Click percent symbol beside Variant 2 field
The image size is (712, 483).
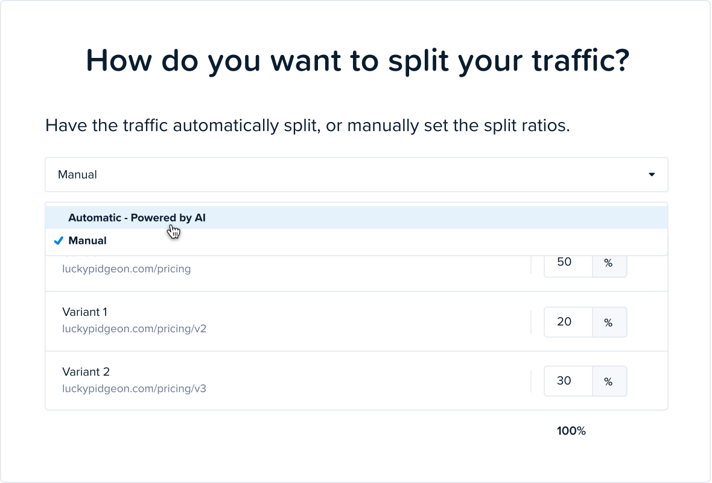click(609, 382)
